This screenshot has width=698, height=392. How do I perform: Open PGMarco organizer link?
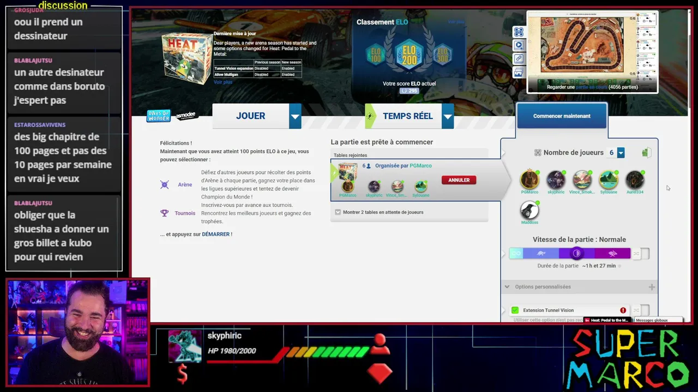coord(420,166)
